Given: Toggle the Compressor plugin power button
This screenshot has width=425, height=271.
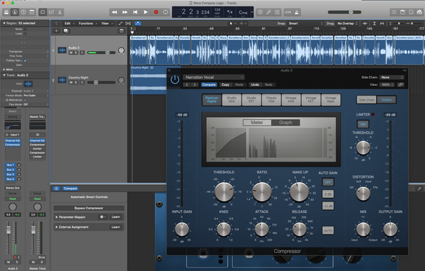Looking at the screenshot, I should coord(175,80).
